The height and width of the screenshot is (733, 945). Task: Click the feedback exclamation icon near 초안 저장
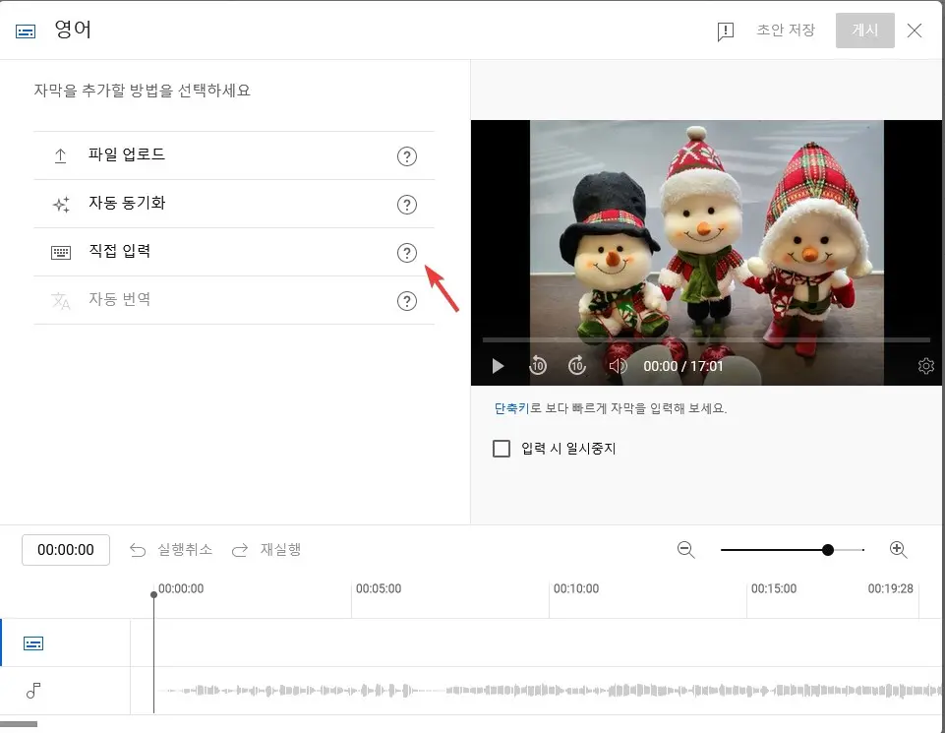725,31
